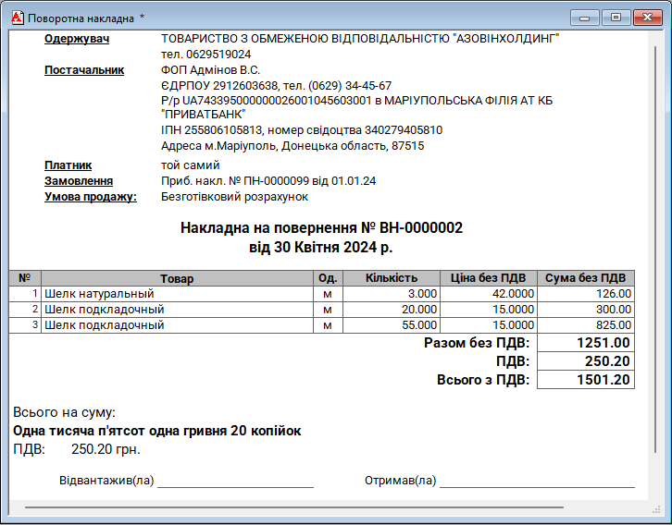Image resolution: width=672 pixels, height=525 pixels.
Task: Click the Отримав(ла) signature line
Action: [537, 481]
